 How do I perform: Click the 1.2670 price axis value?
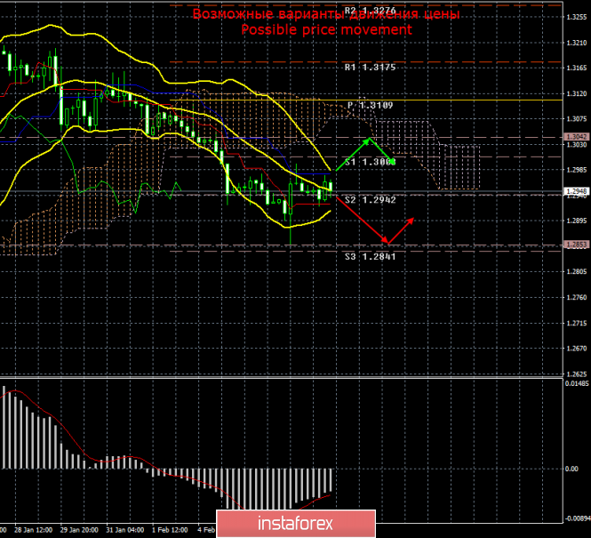(577, 349)
